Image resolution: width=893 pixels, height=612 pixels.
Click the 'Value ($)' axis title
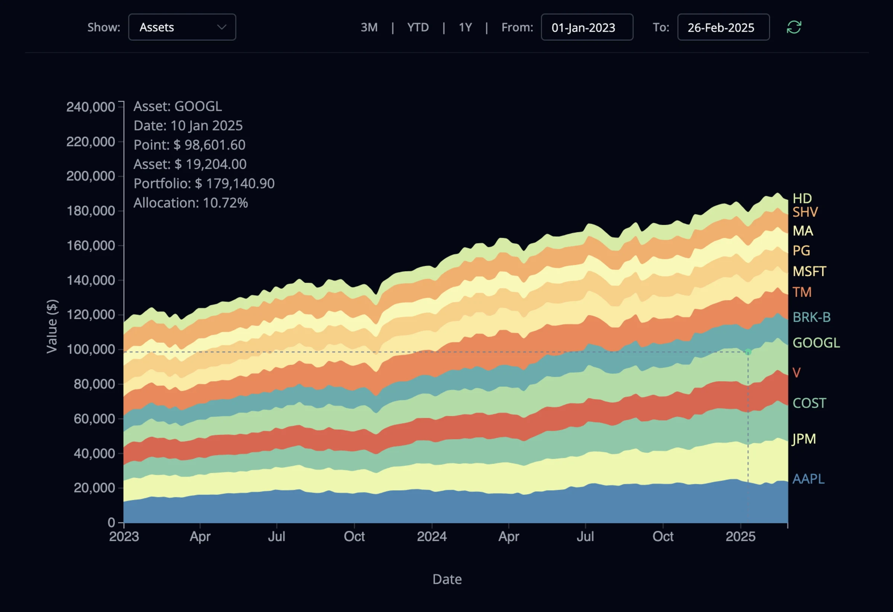52,326
